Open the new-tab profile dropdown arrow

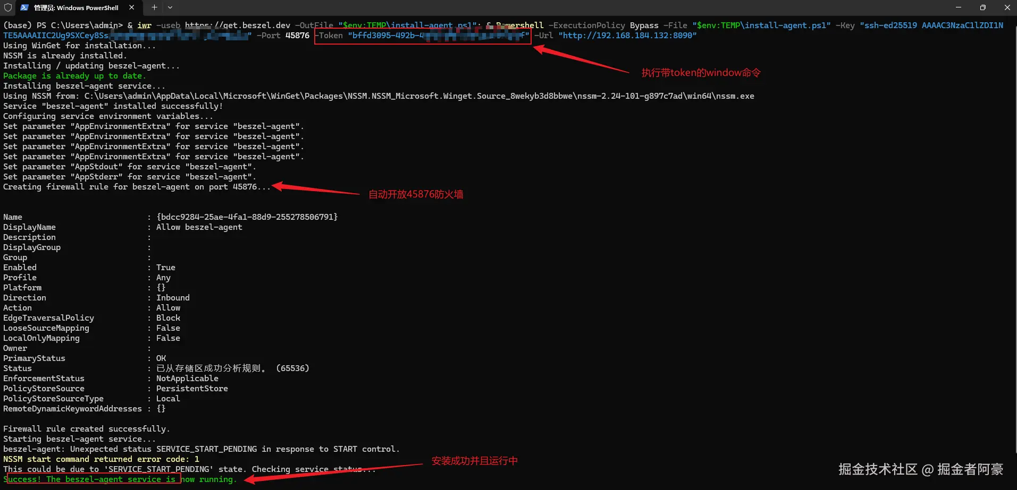[x=170, y=7]
